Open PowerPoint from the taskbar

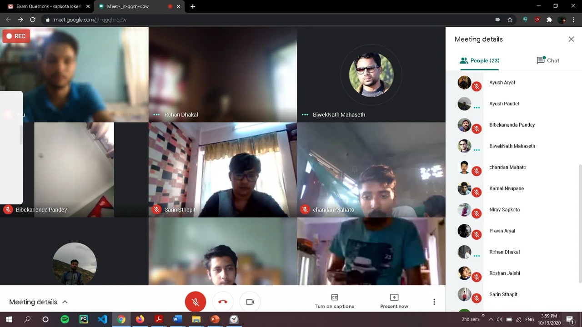(x=215, y=319)
